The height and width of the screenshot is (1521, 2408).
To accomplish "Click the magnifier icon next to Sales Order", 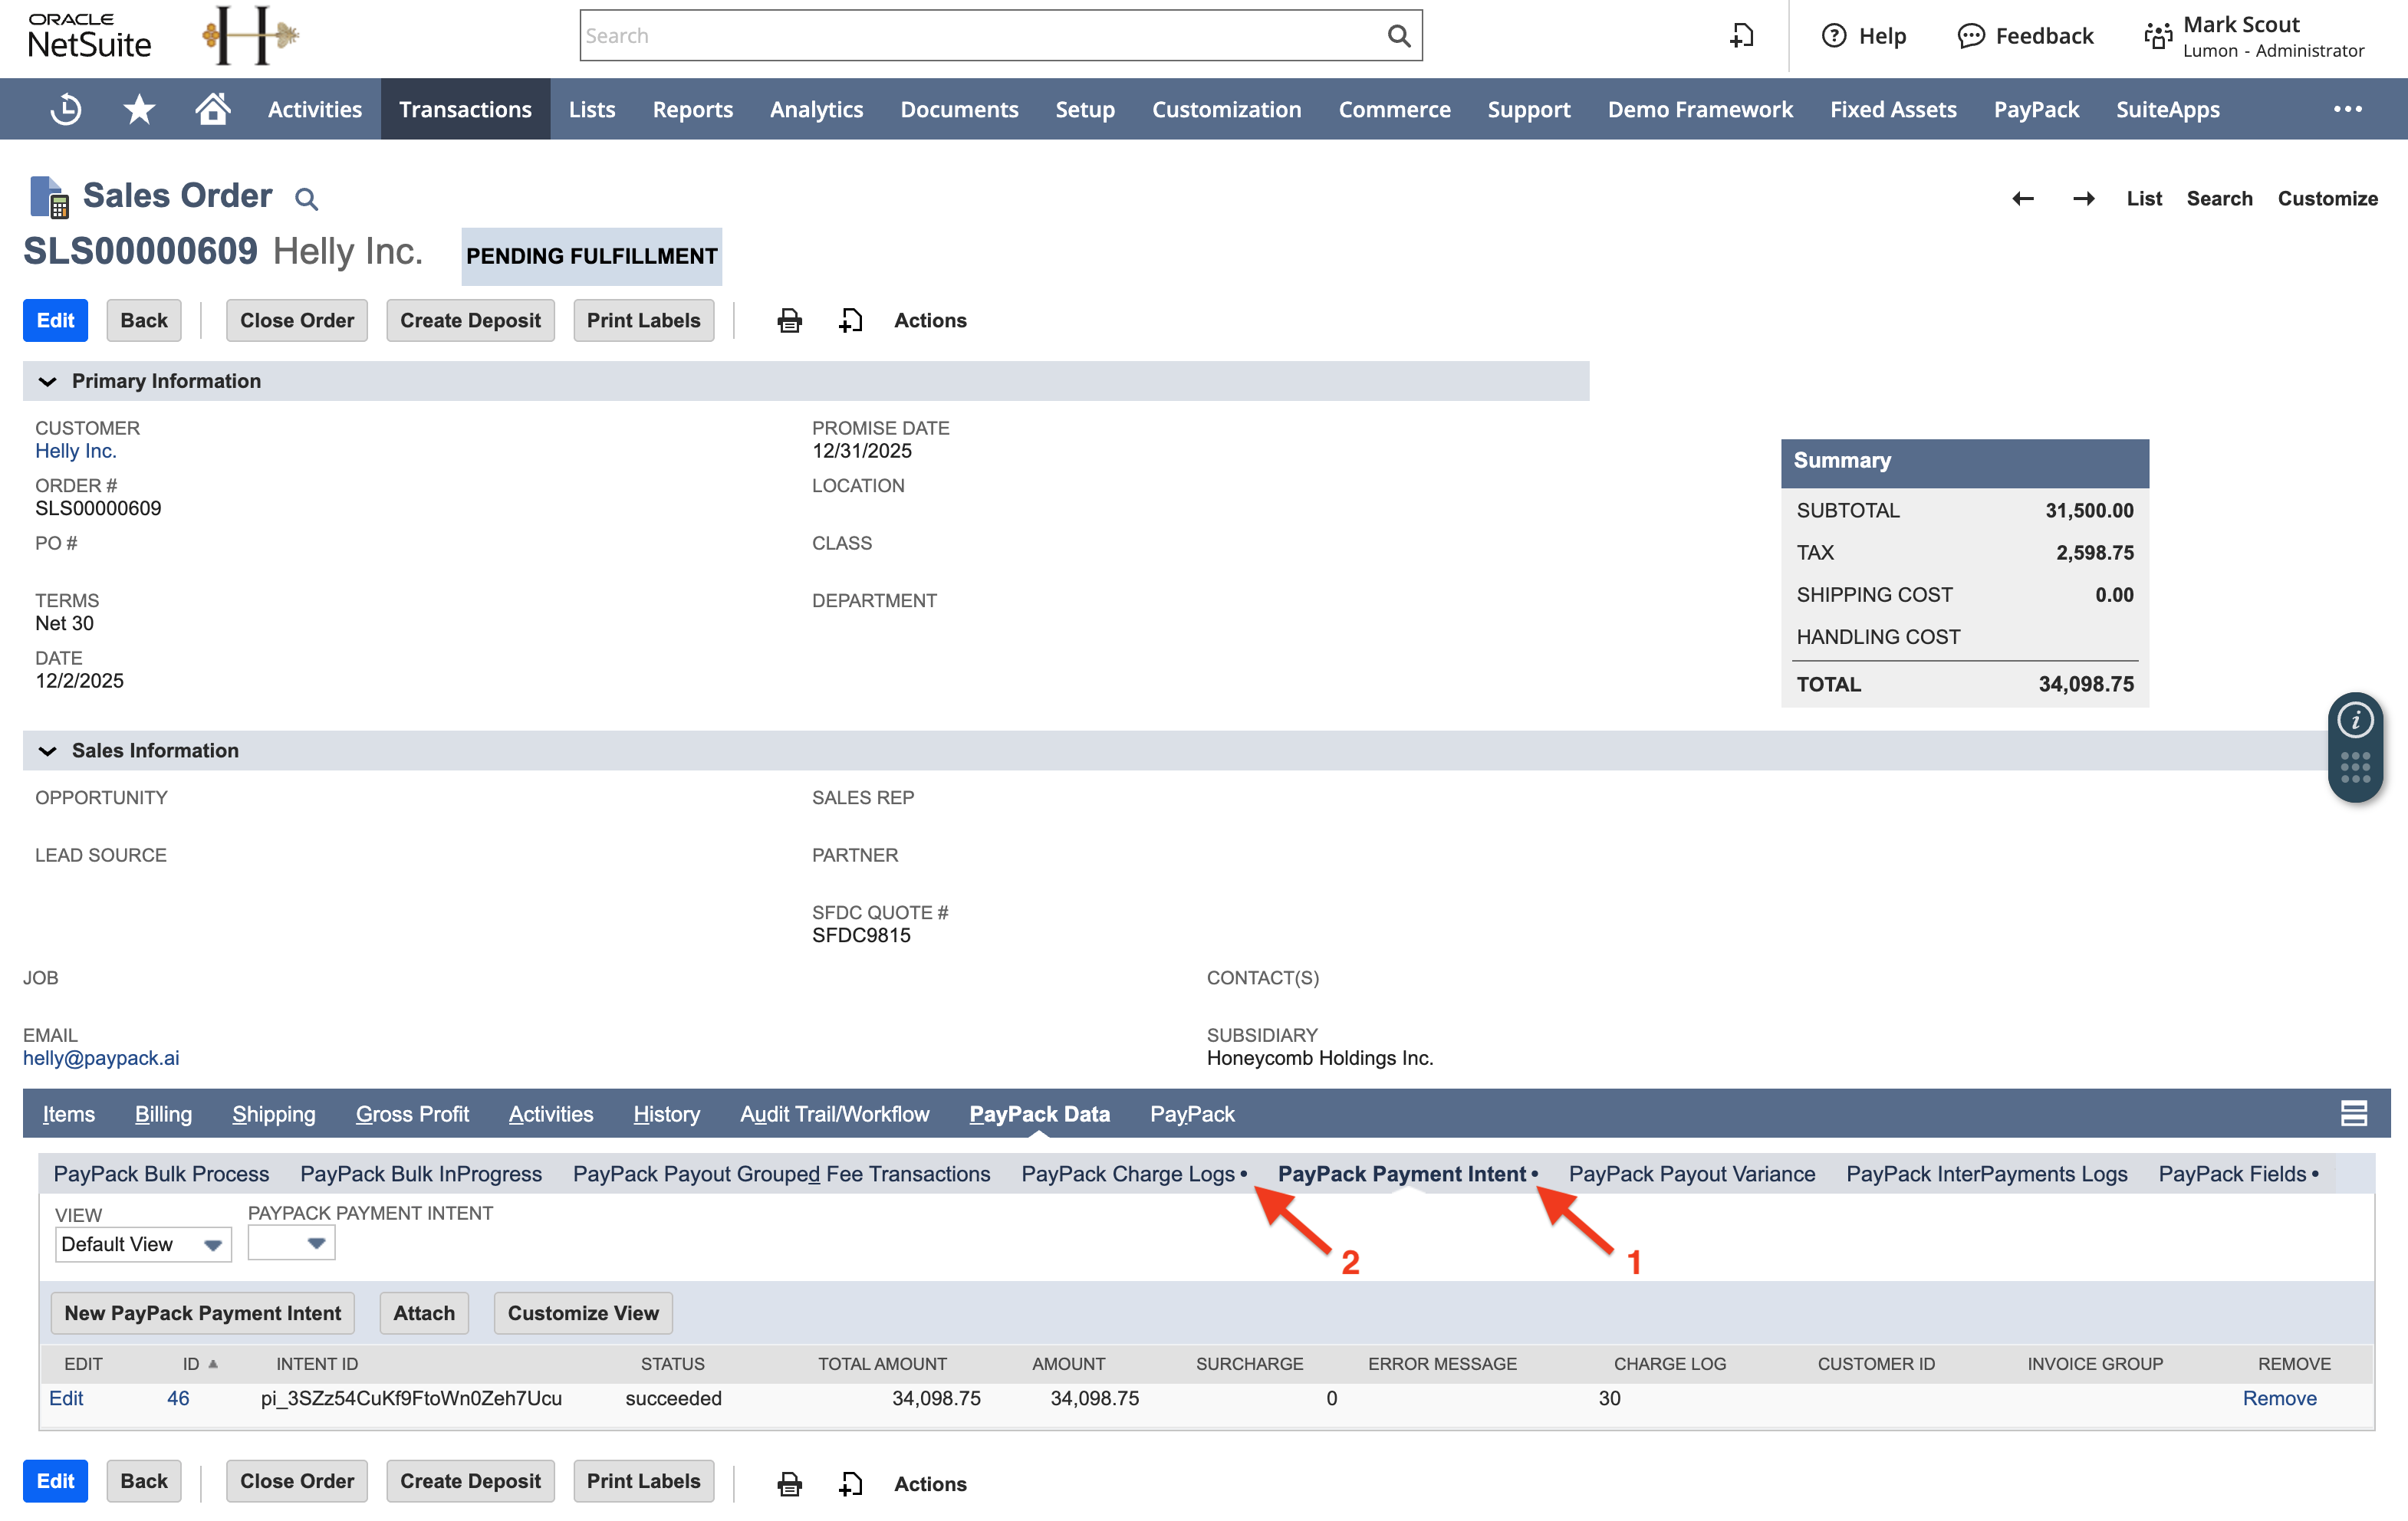I will 306,199.
